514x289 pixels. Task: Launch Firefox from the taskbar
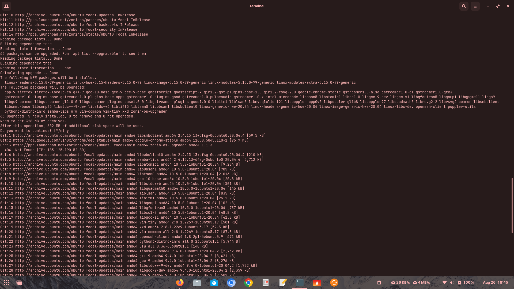(x=180, y=283)
